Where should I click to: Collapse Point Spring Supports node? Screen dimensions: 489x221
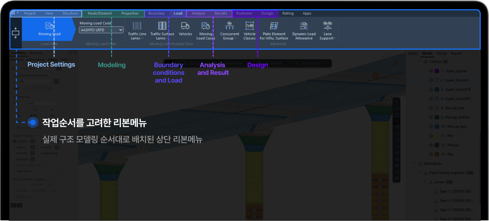tap(420, 173)
